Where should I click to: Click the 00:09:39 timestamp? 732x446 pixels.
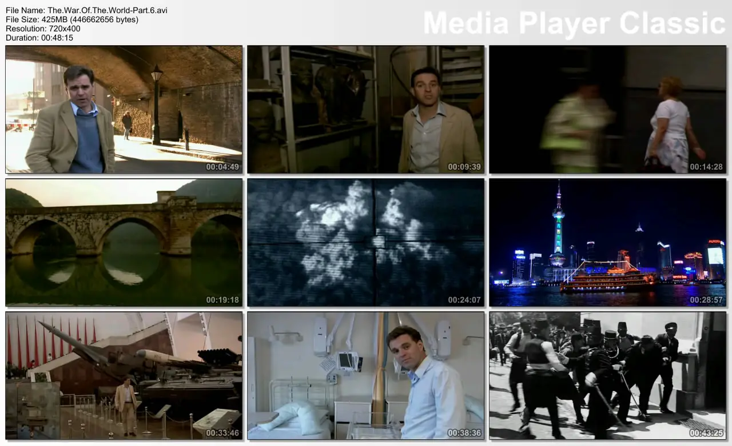pyautogui.click(x=464, y=167)
